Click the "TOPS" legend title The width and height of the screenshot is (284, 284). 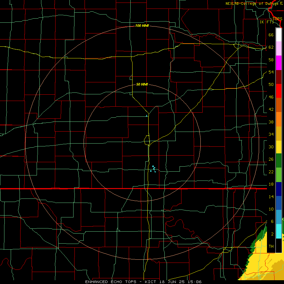(x=277, y=19)
